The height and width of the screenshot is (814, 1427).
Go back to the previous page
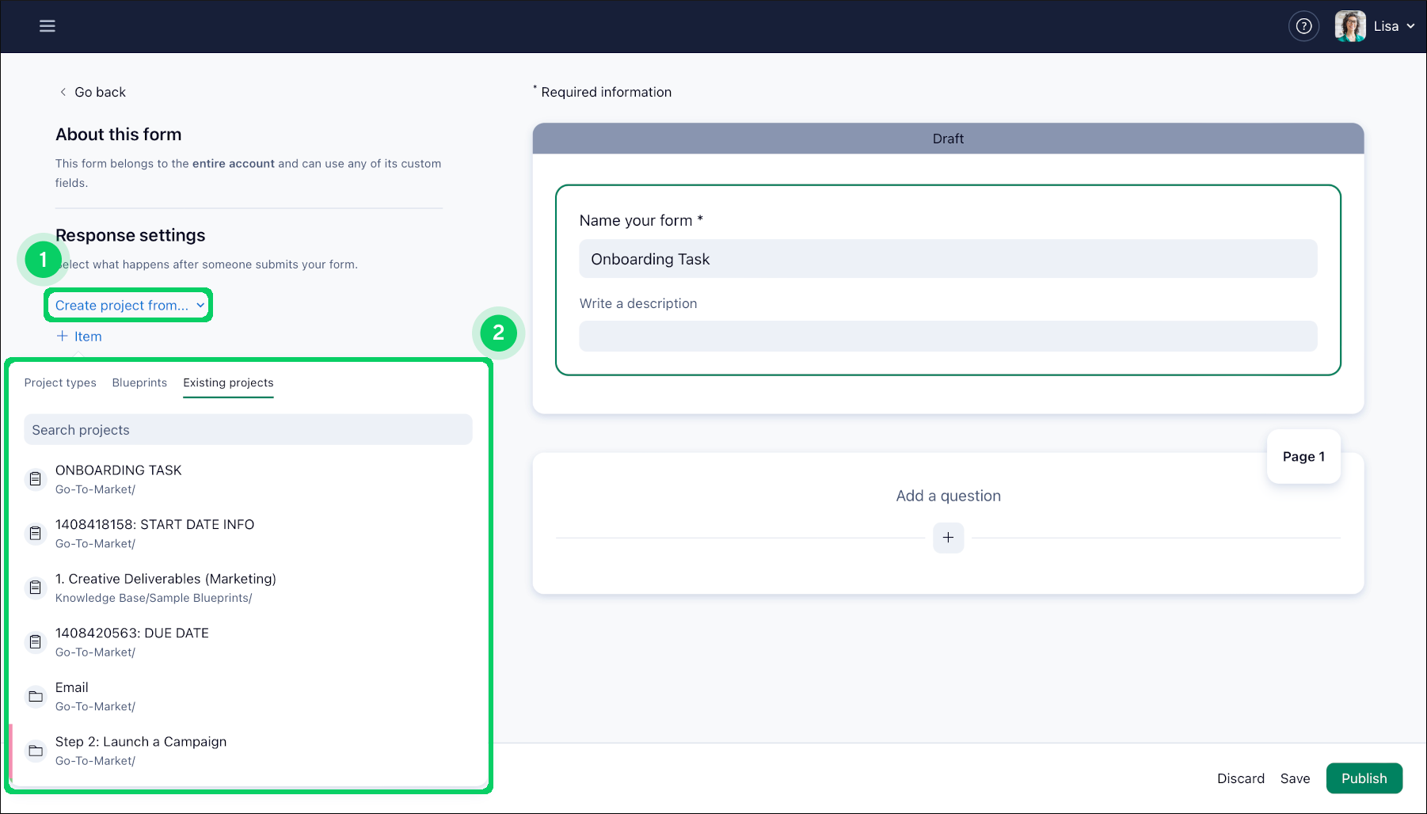tap(93, 92)
